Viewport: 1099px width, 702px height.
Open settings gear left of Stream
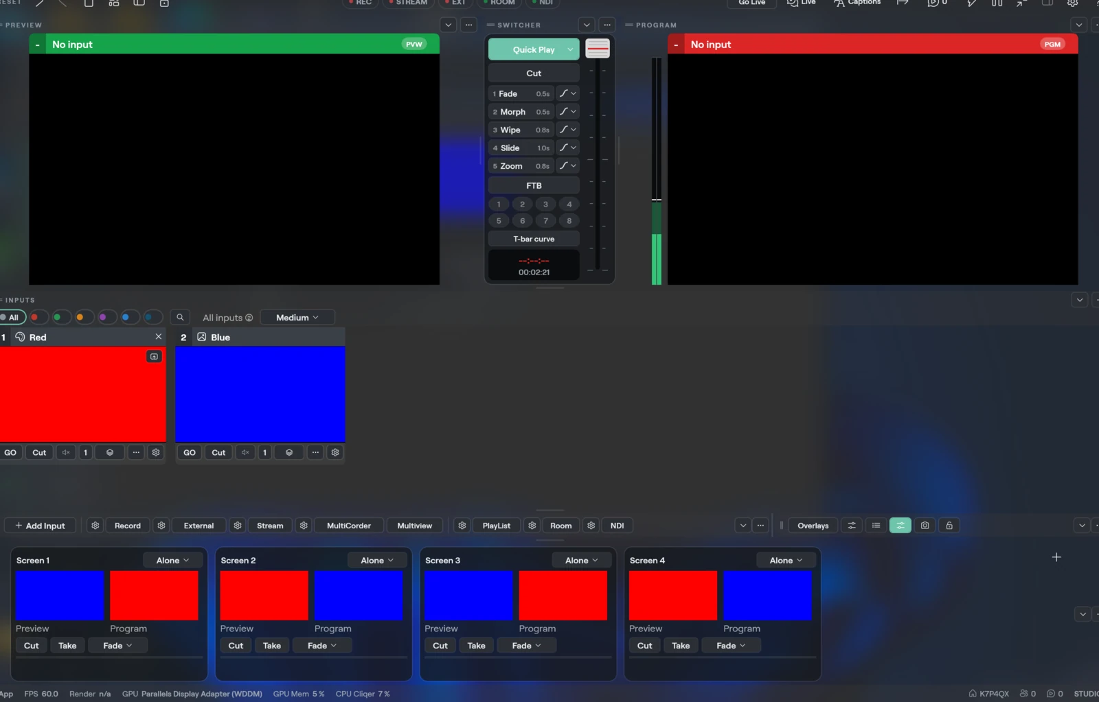click(x=238, y=526)
